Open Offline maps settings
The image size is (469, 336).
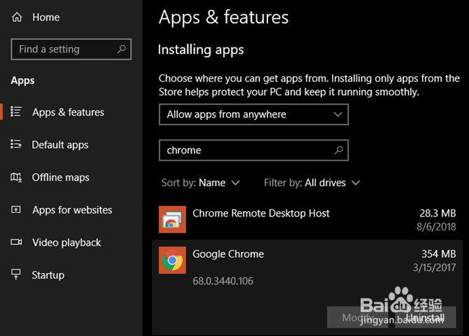(x=61, y=177)
